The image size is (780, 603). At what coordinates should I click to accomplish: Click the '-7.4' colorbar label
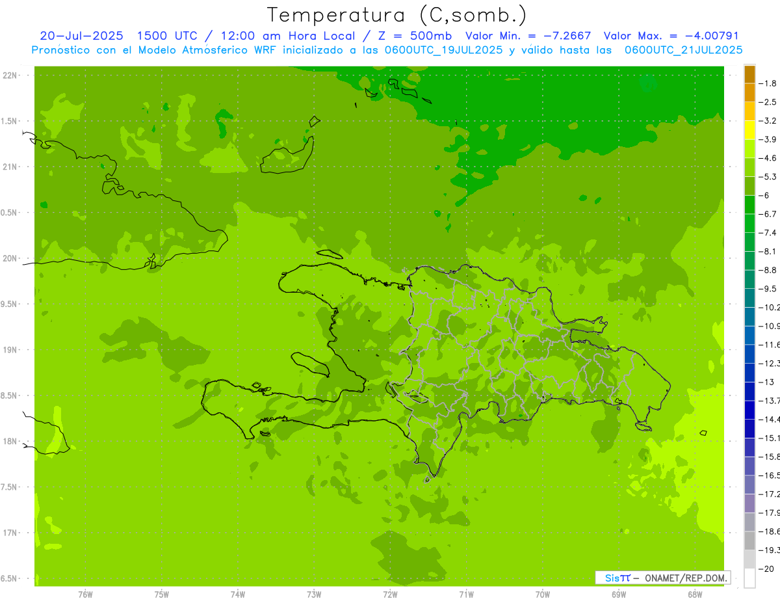click(768, 233)
